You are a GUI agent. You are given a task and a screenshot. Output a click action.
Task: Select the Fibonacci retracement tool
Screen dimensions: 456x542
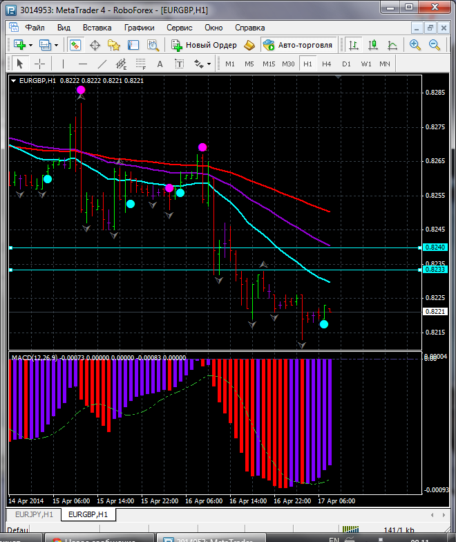141,64
